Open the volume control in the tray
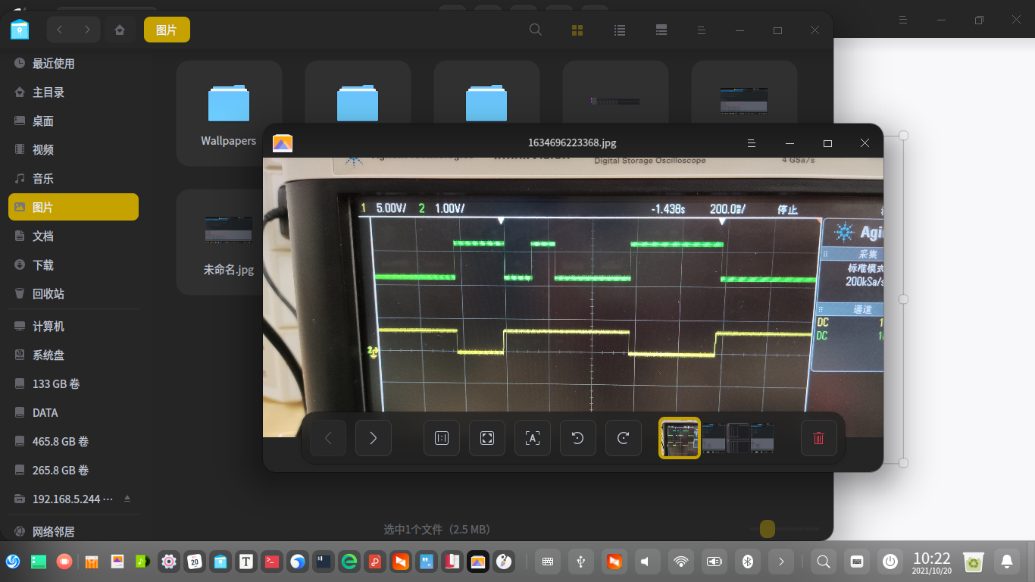The height and width of the screenshot is (582, 1035). pyautogui.click(x=648, y=562)
